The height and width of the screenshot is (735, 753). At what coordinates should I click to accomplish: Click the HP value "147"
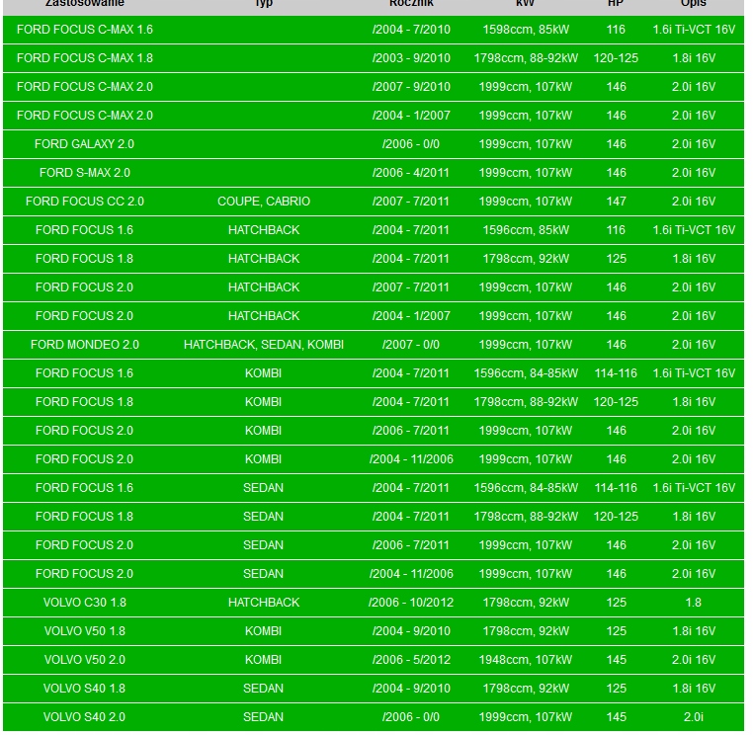[x=616, y=202]
